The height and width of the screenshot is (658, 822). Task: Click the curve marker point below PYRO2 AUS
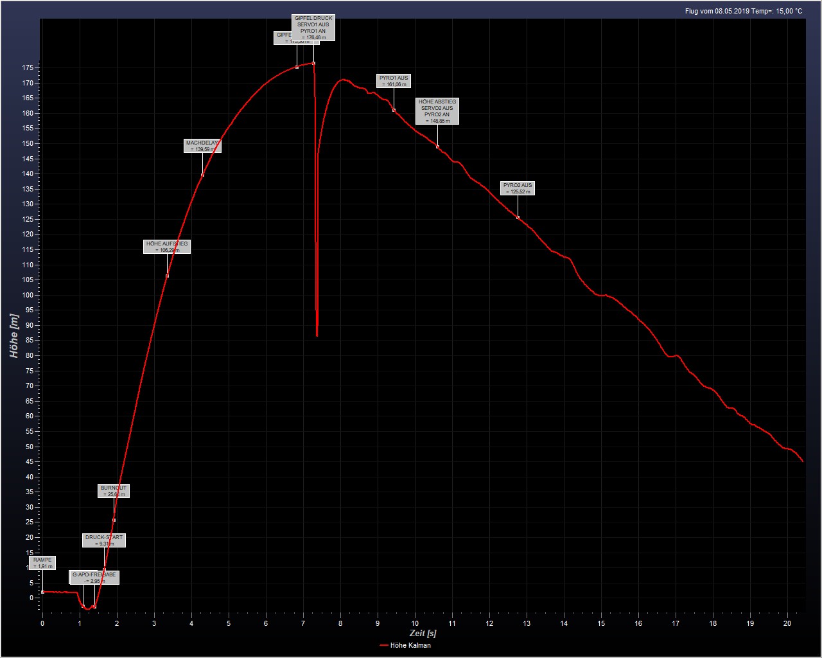pyautogui.click(x=518, y=218)
